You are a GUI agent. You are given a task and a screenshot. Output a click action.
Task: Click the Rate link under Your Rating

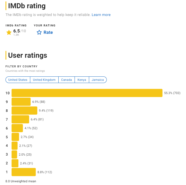pos(48,32)
